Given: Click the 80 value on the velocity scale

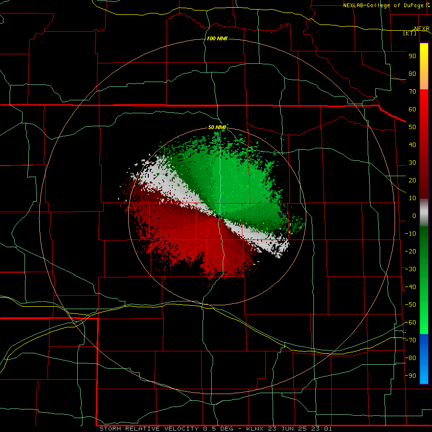Looking at the screenshot, I should click(412, 74).
